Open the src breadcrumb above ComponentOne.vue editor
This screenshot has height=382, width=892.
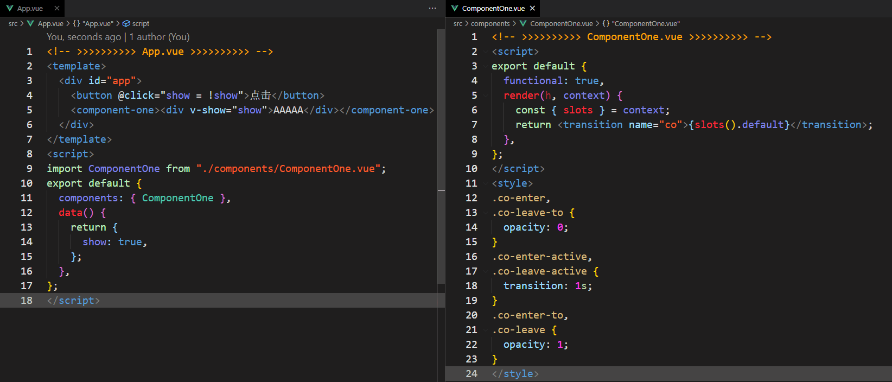458,23
